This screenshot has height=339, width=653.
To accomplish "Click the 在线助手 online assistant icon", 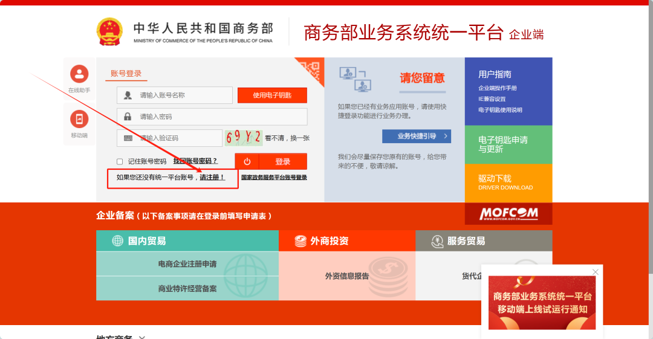I will 79,74.
